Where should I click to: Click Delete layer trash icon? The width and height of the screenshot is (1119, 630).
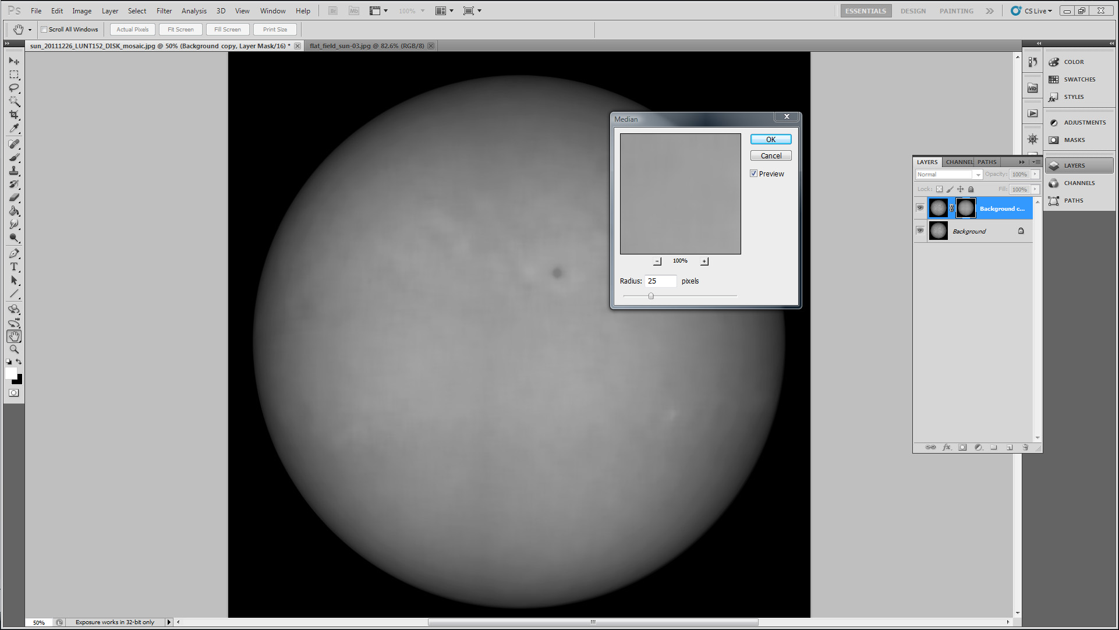pos(1025,447)
